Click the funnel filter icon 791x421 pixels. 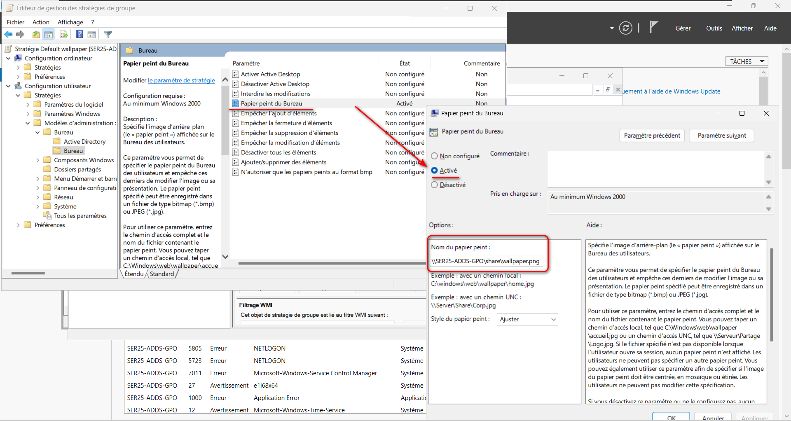(x=108, y=35)
